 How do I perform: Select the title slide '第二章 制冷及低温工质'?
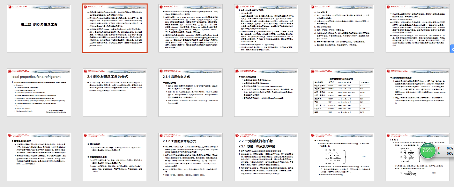pos(39,29)
